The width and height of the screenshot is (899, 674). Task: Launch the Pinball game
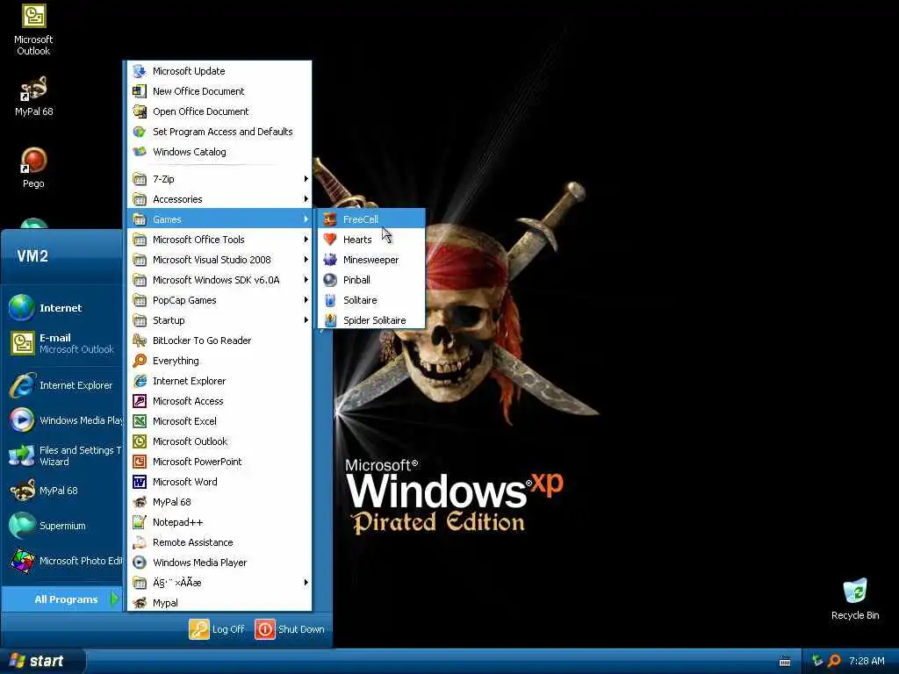[371, 280]
